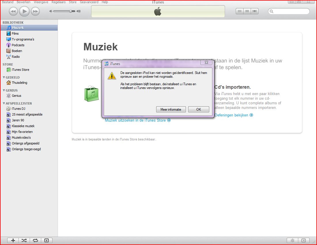Screen dimensions: 317x245
Task: Click the warning triangle icon in dialog
Action: [112, 76]
